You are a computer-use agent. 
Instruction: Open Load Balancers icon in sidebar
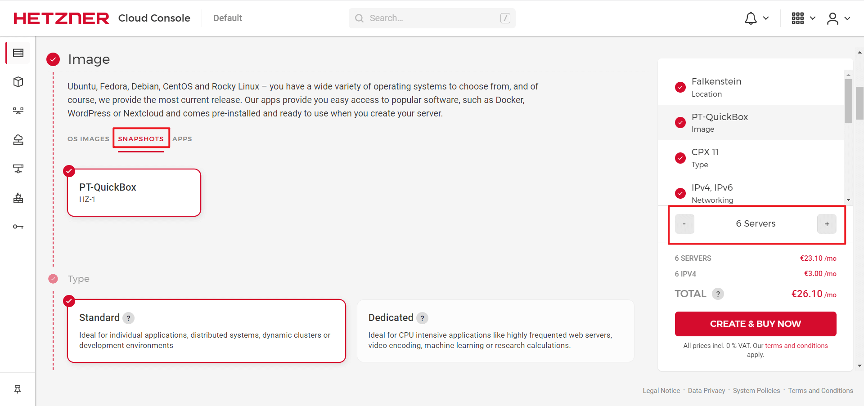pos(18,140)
